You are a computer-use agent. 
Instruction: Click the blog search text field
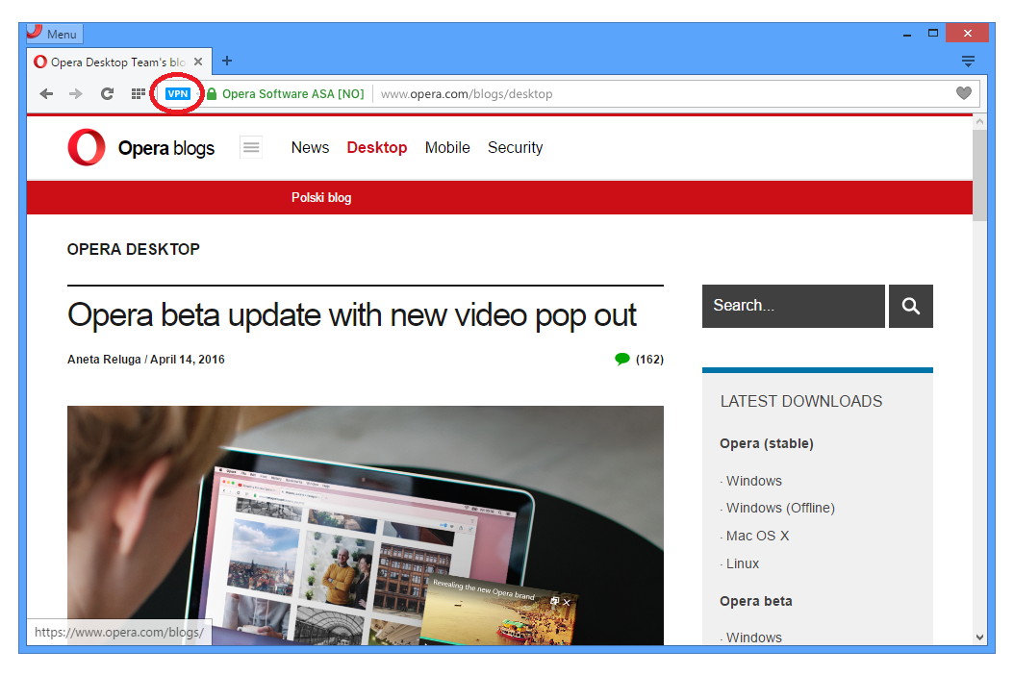pyautogui.click(x=794, y=306)
